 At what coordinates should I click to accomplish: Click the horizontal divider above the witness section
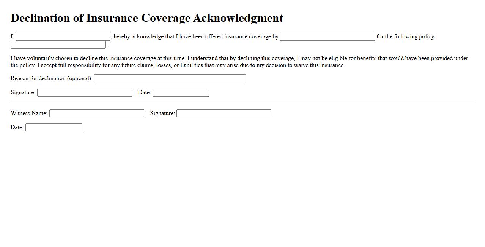(x=242, y=103)
